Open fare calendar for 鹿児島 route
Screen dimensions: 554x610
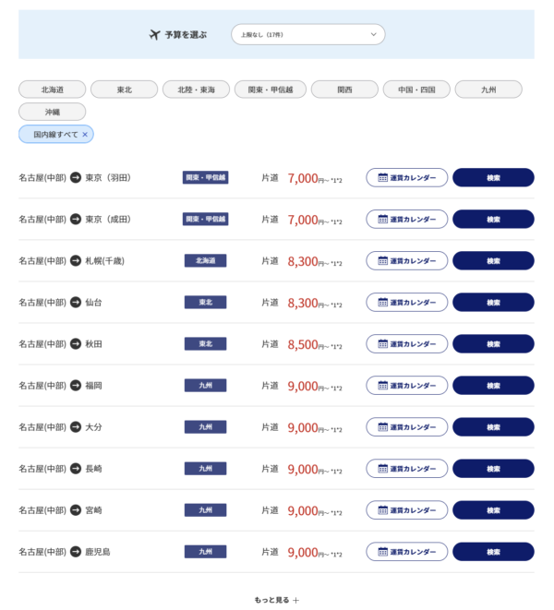pyautogui.click(x=407, y=552)
